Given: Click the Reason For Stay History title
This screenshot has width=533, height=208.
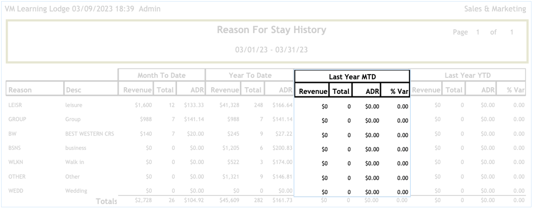Looking at the screenshot, I should click(271, 30).
